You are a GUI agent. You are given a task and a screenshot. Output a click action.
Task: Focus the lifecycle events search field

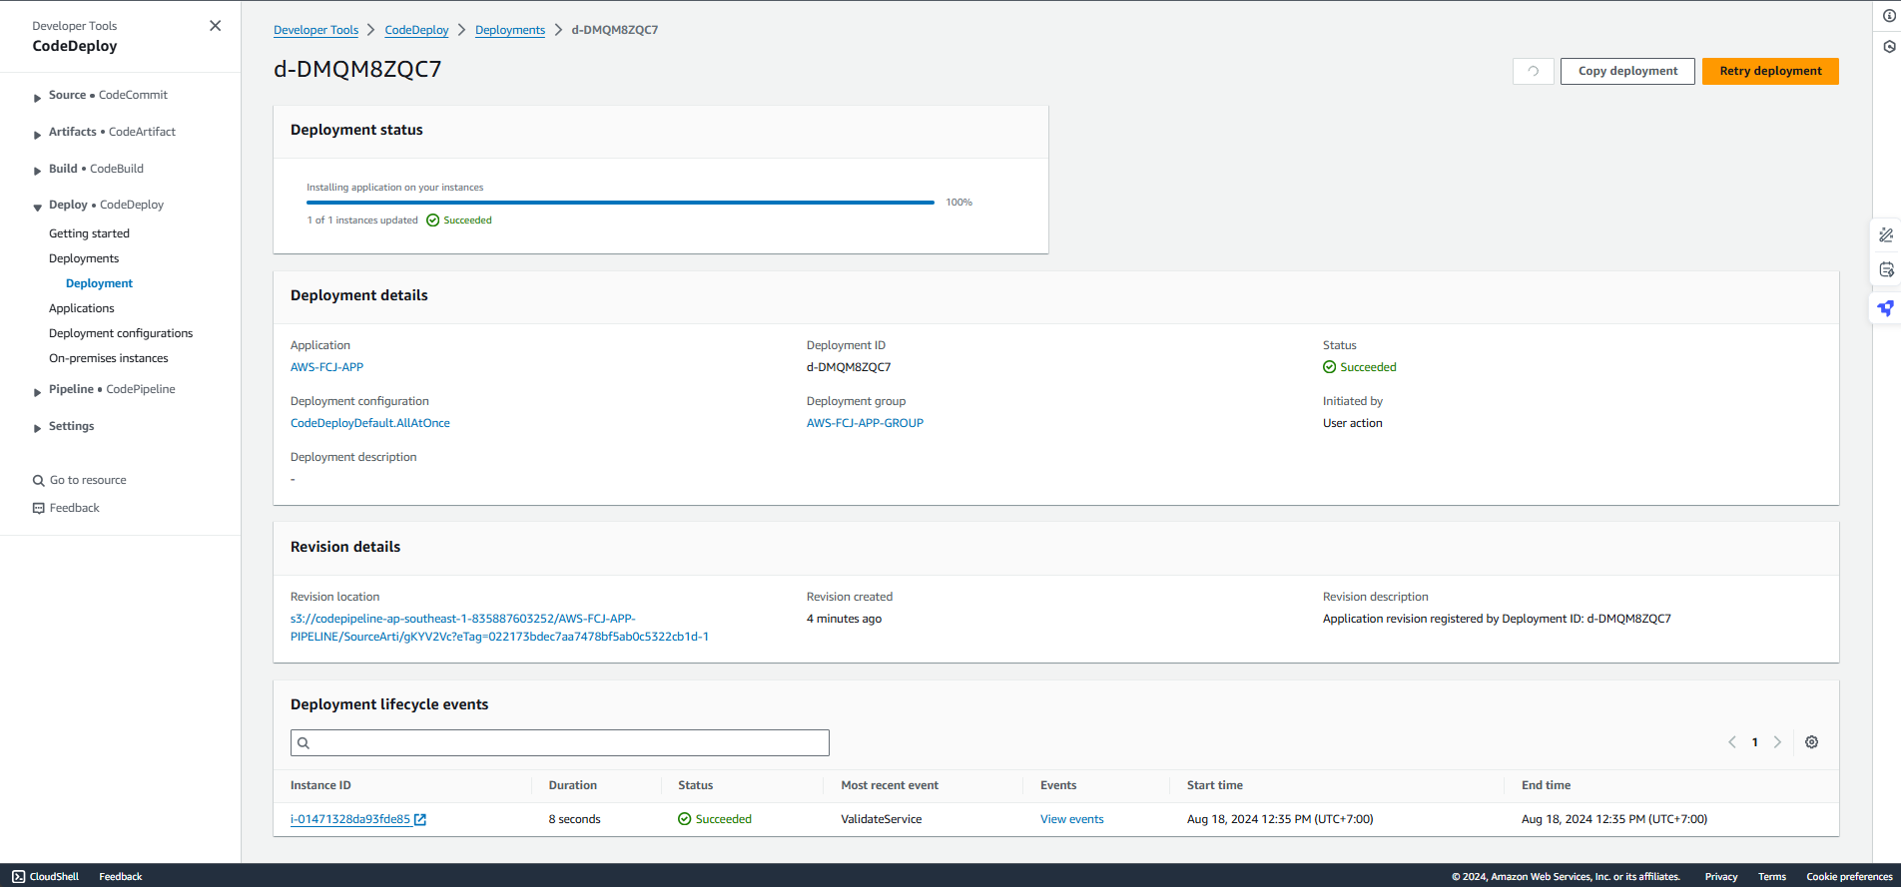[x=560, y=742]
